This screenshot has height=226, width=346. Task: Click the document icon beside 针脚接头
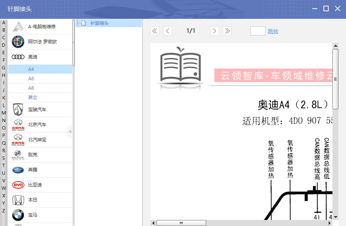pos(83,23)
